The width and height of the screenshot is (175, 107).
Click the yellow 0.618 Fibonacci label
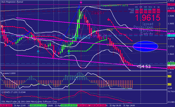click(110, 30)
